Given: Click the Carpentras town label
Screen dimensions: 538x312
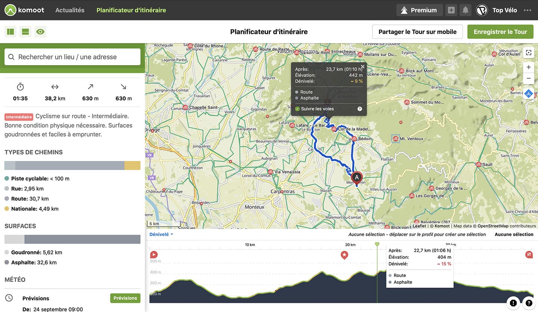Looking at the screenshot, I should coord(283,191).
